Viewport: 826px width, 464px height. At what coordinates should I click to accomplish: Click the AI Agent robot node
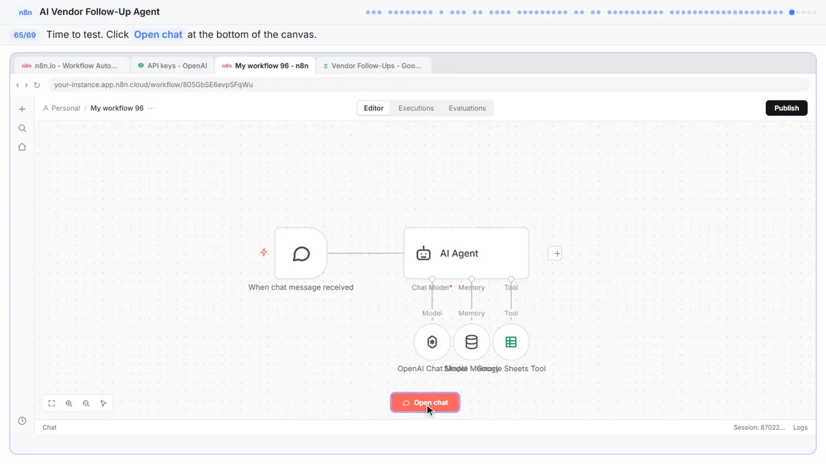click(466, 253)
